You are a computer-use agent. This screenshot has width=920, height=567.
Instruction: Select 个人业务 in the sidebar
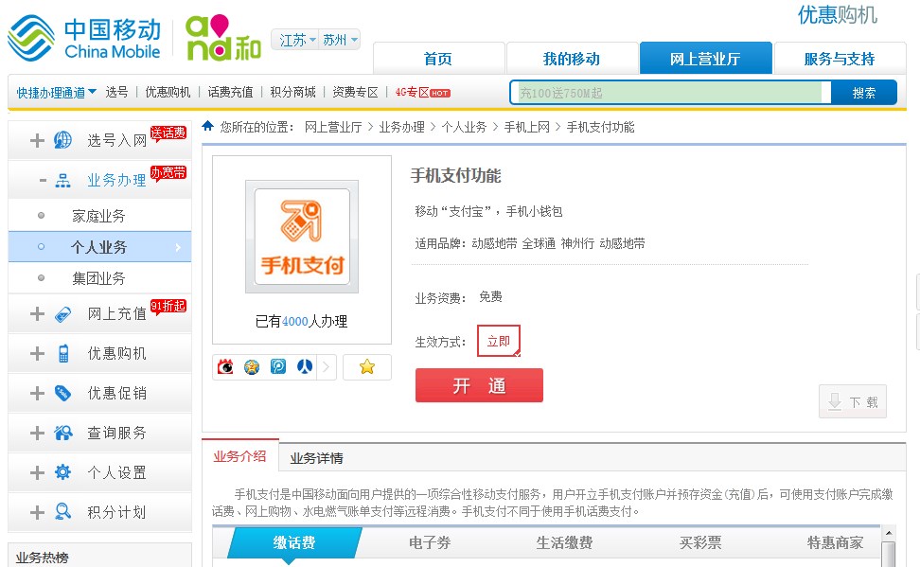coord(98,247)
